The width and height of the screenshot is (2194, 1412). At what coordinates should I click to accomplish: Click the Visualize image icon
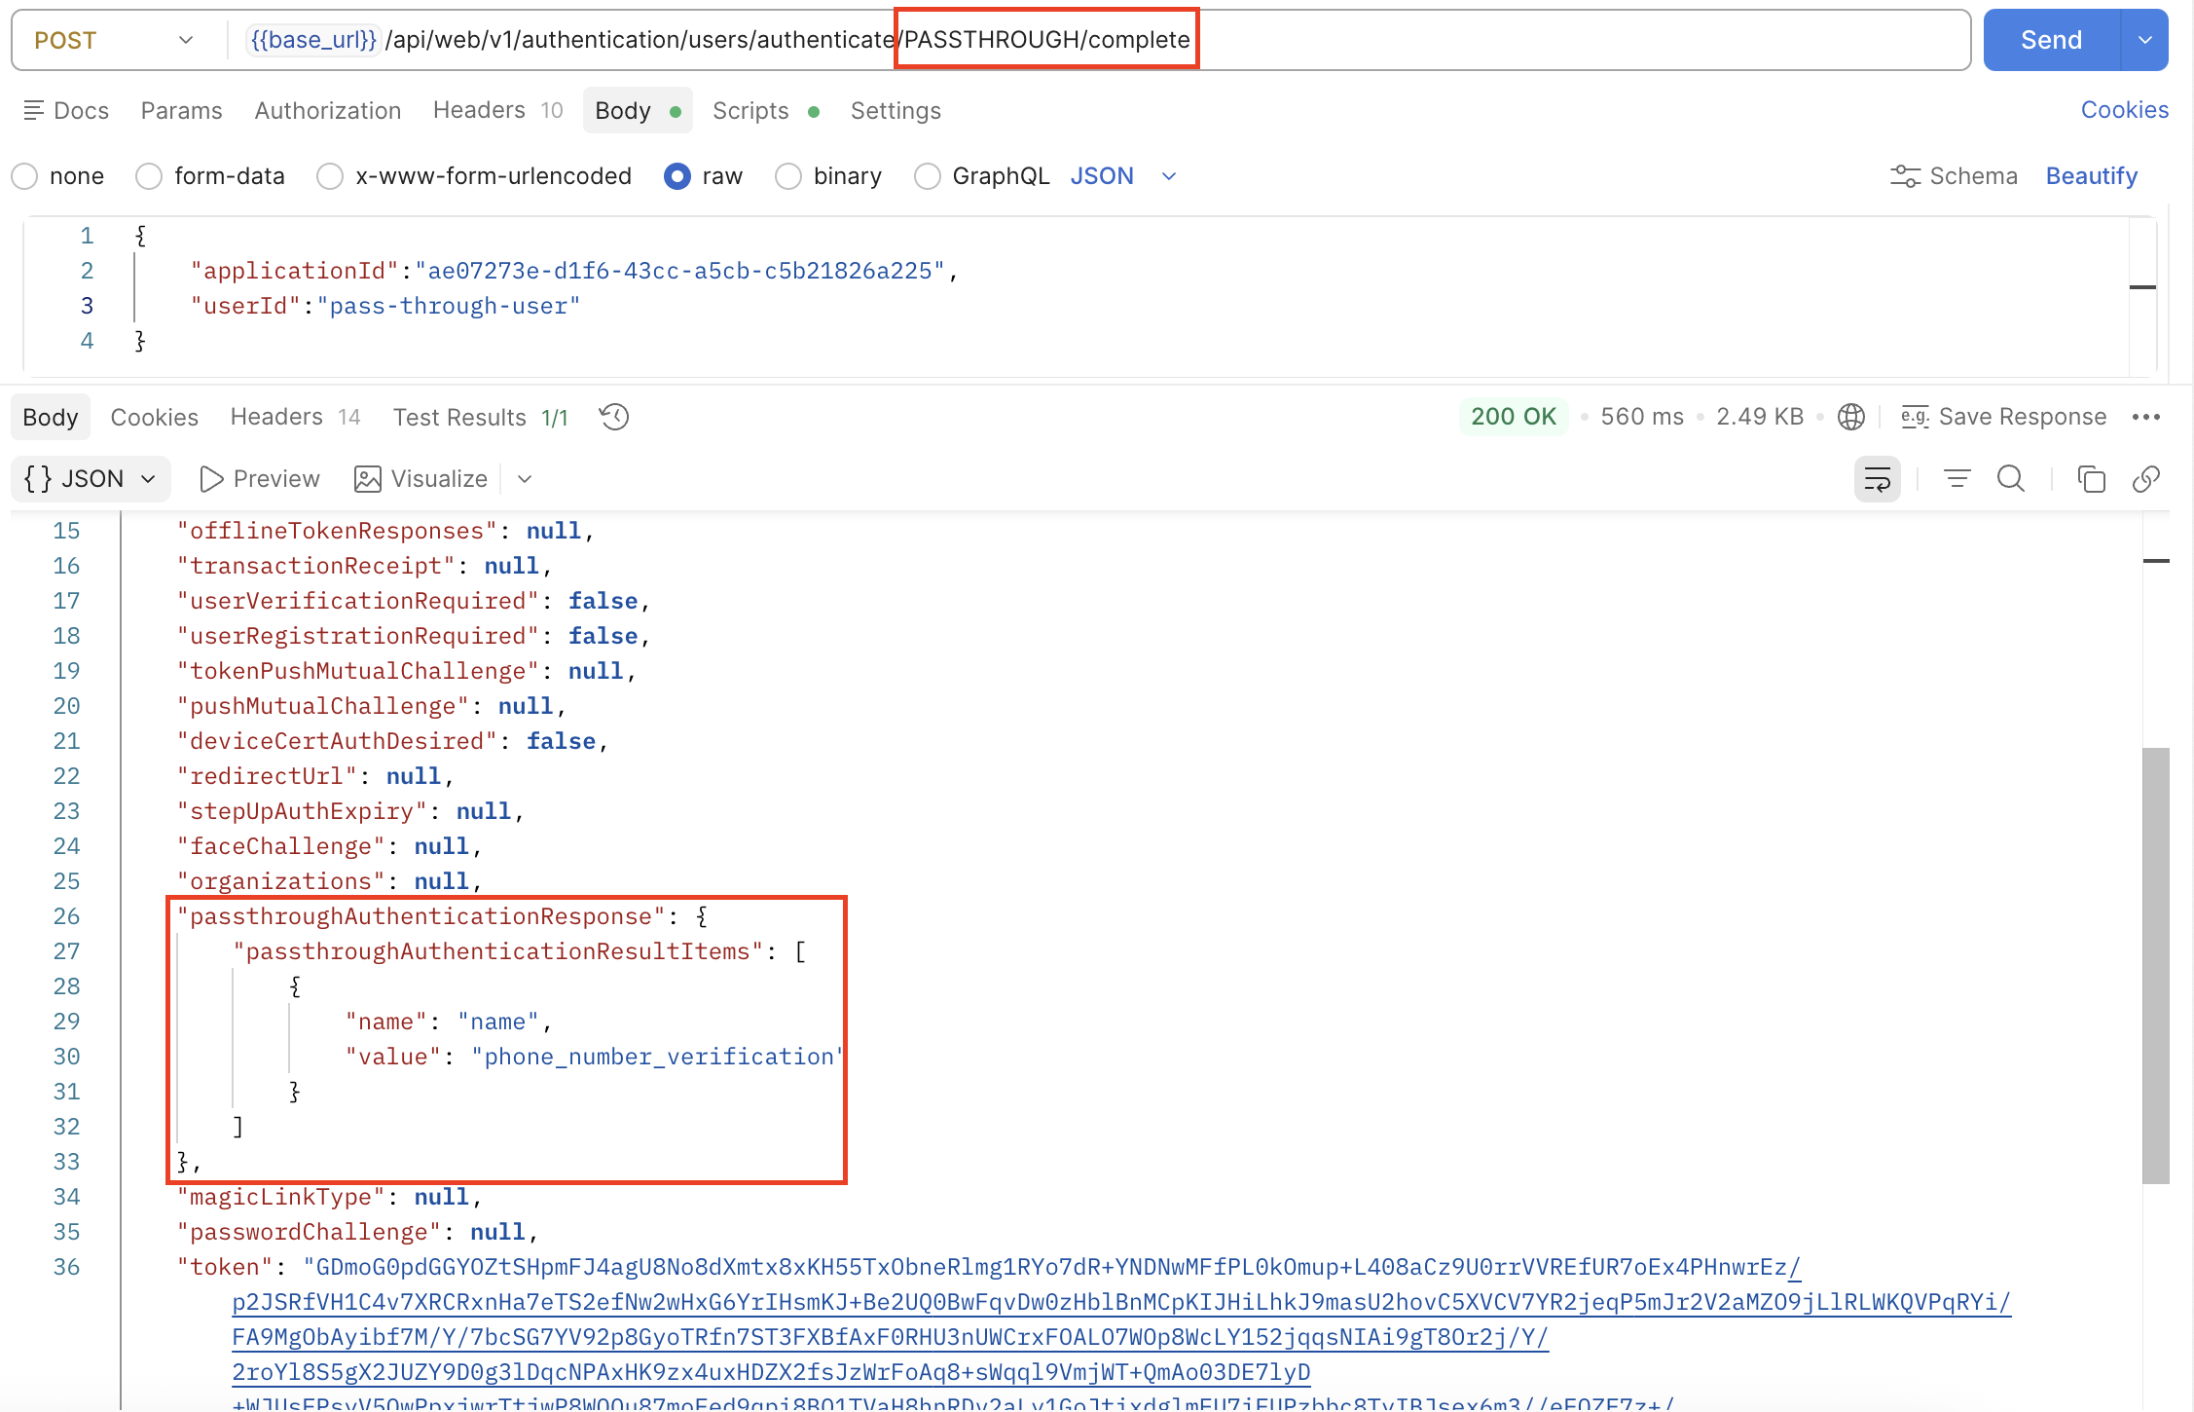[x=367, y=479]
